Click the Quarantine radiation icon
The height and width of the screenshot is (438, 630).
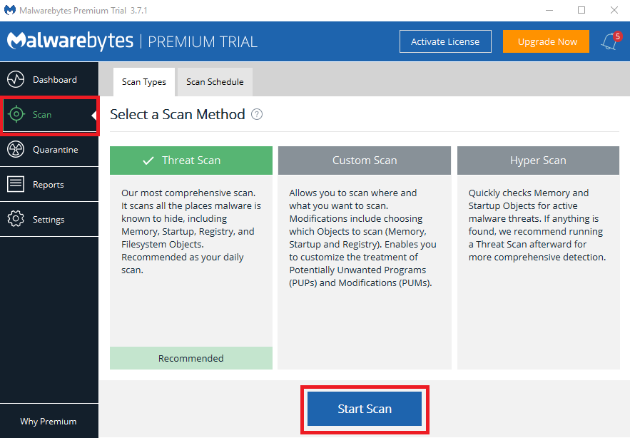point(16,149)
